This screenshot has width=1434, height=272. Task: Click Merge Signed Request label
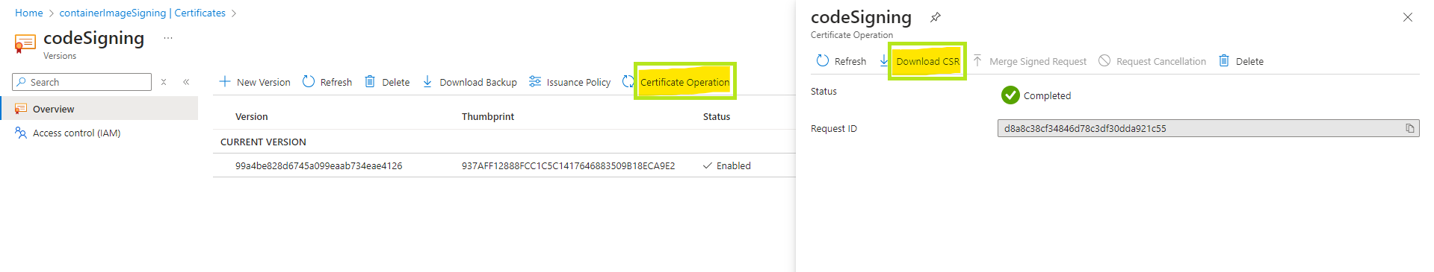[x=1038, y=61]
